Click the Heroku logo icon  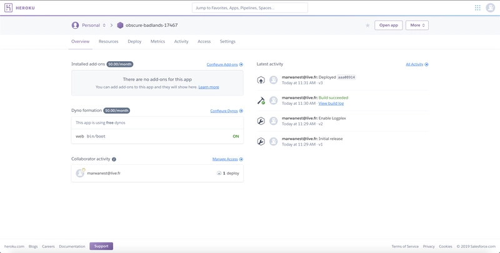pyautogui.click(x=8, y=8)
